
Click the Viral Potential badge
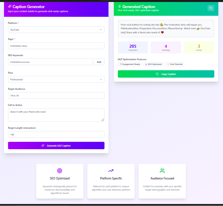coord(175,64)
